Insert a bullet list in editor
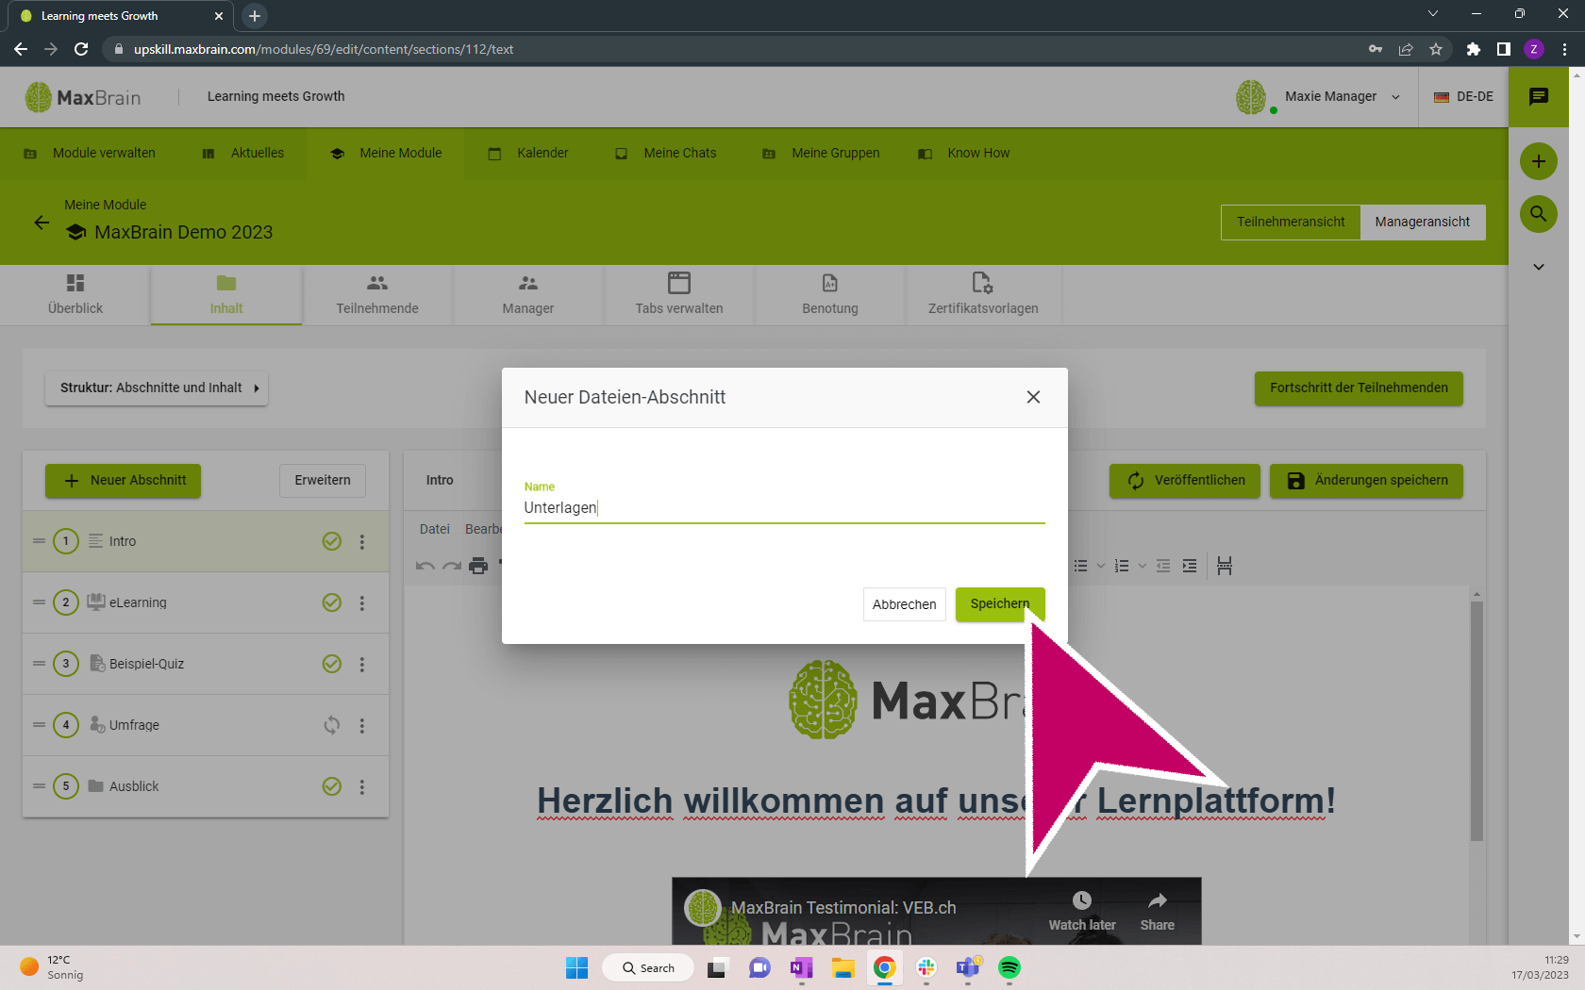Image resolution: width=1585 pixels, height=990 pixels. pos(1081,566)
